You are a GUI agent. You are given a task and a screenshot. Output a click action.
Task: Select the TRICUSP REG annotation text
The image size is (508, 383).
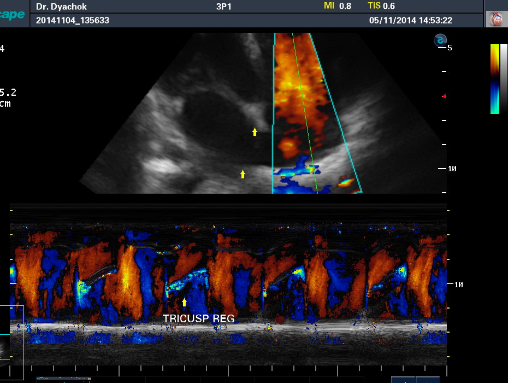[199, 319]
